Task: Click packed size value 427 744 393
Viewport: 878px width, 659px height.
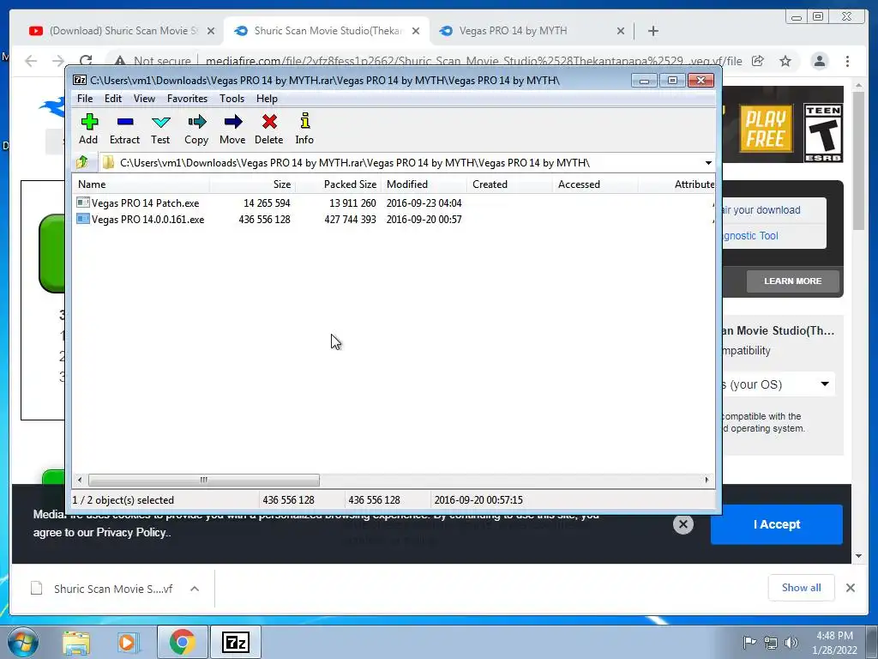Action: 350,220
